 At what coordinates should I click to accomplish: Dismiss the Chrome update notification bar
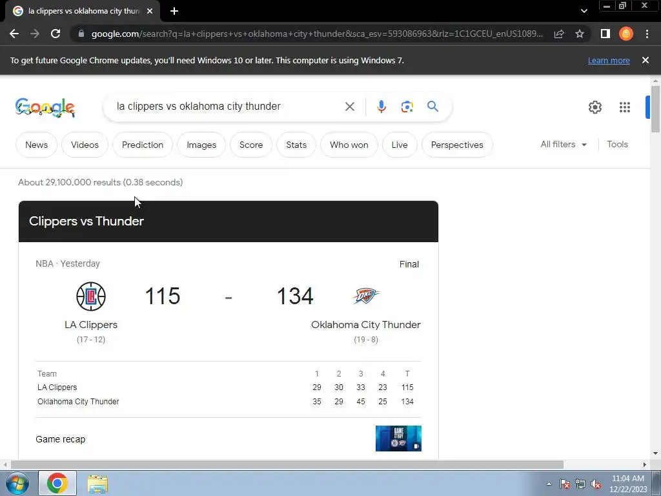click(646, 60)
